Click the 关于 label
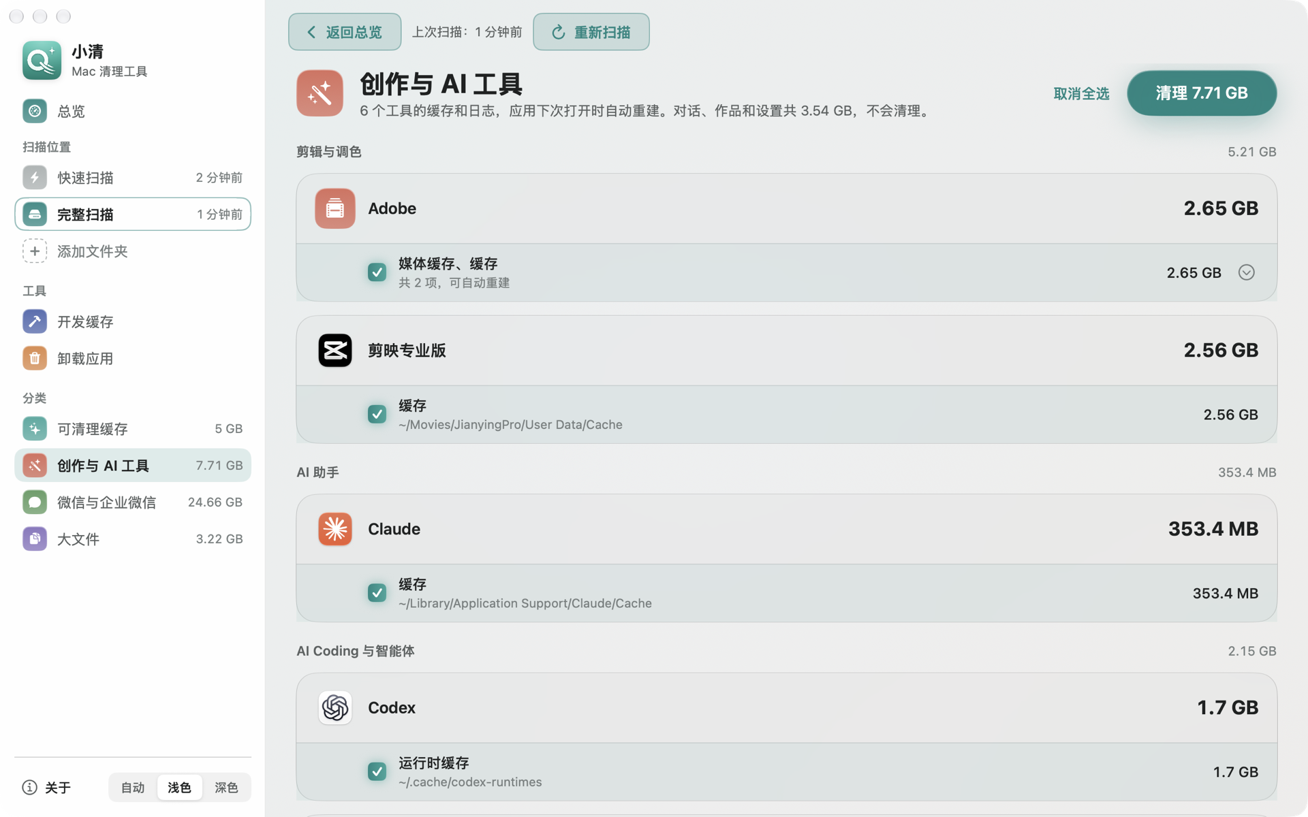The width and height of the screenshot is (1308, 817). (58, 788)
